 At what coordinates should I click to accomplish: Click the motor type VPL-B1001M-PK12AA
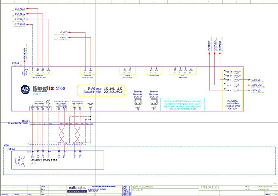coord(44,161)
